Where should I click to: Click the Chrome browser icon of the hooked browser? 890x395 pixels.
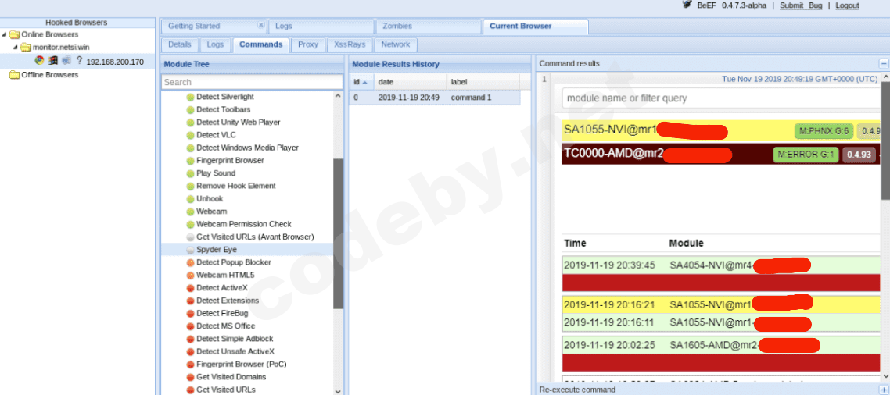pos(39,61)
